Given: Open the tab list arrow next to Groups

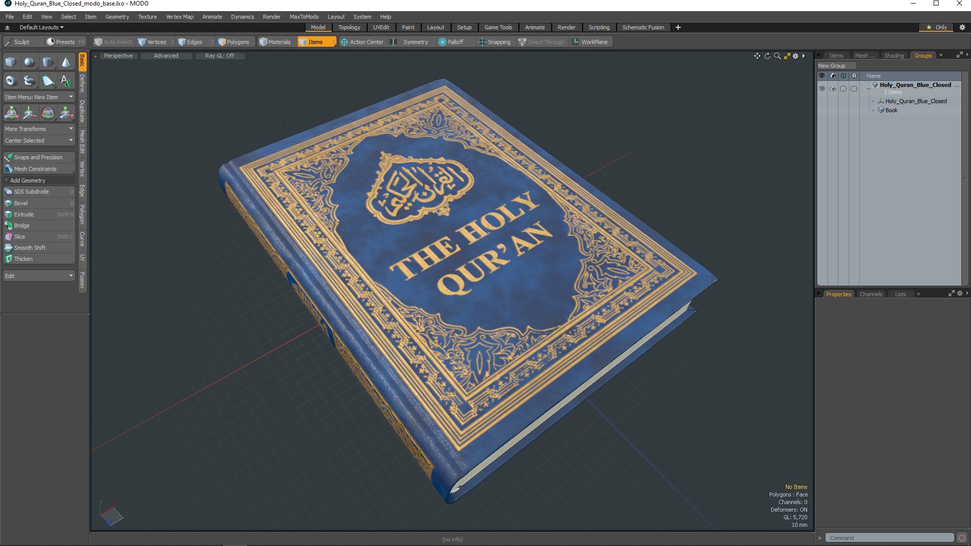Looking at the screenshot, I should click(941, 56).
